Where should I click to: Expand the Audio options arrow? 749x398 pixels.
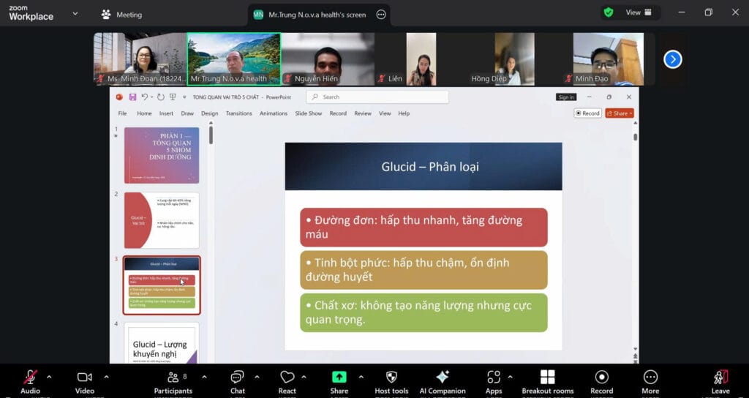click(x=49, y=377)
